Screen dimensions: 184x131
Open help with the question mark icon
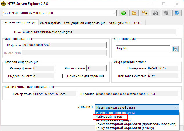[x=177, y=13]
